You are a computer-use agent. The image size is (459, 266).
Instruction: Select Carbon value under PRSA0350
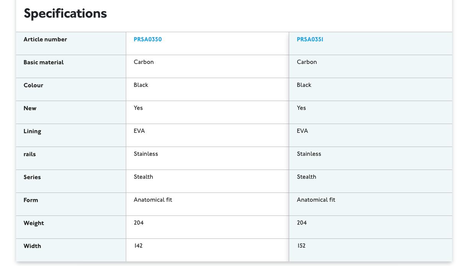point(143,62)
